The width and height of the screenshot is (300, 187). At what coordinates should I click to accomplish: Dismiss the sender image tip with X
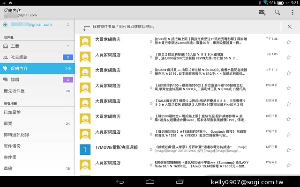290,27
